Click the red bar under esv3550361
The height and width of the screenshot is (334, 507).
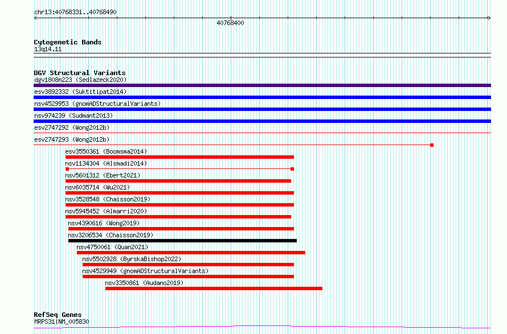(180, 157)
